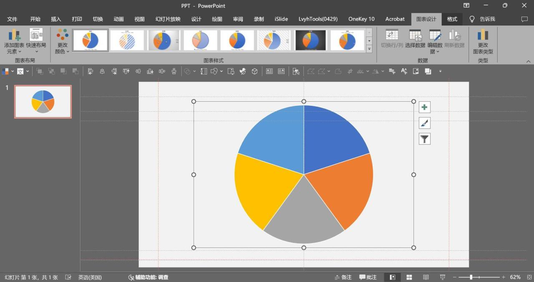Viewport: 534px width, 282px height.
Task: Toggle 备注 (Notes) pane
Action: (x=343, y=277)
